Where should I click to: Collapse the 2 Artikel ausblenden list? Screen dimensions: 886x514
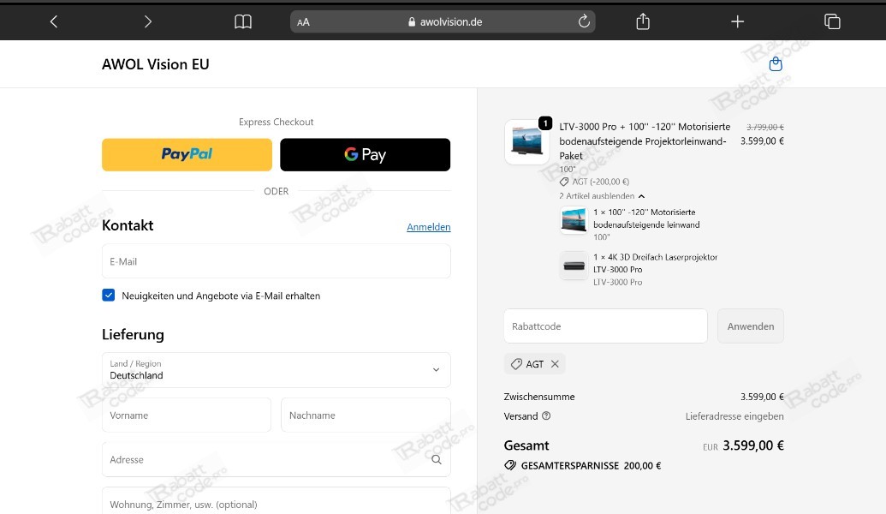tap(598, 195)
